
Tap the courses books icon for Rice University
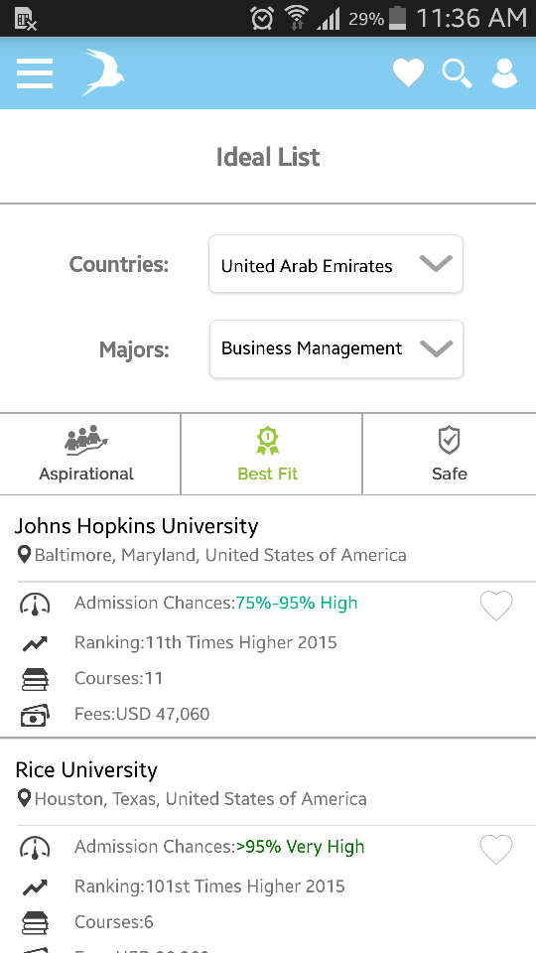click(x=35, y=922)
